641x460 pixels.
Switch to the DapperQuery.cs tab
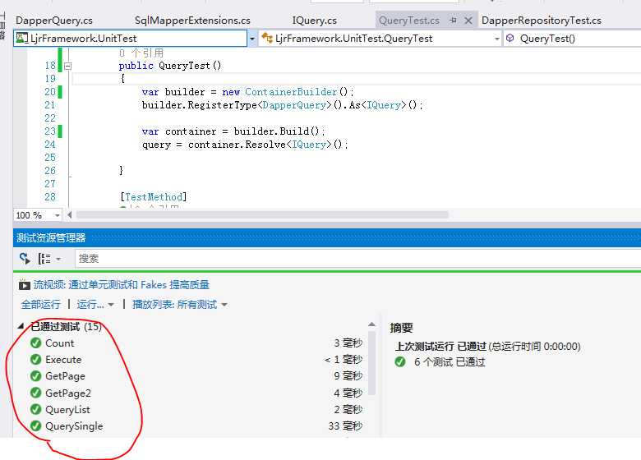click(54, 20)
